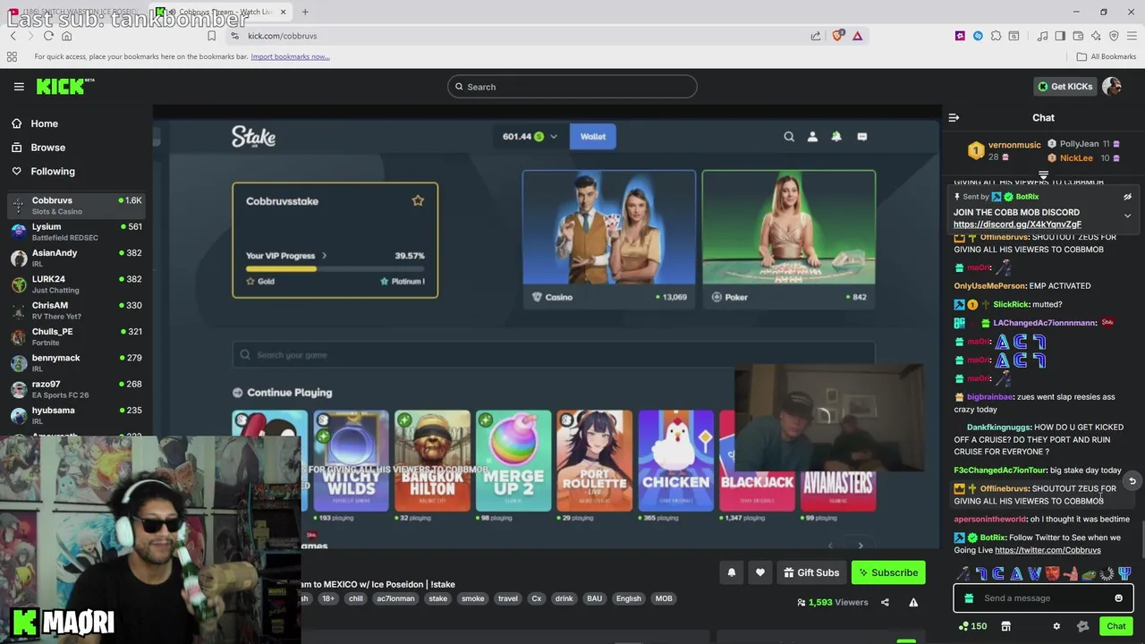
Task: Open the Chicken game tile
Action: [676, 461]
